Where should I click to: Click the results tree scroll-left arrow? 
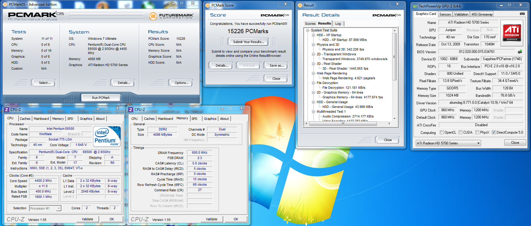click(x=306, y=123)
